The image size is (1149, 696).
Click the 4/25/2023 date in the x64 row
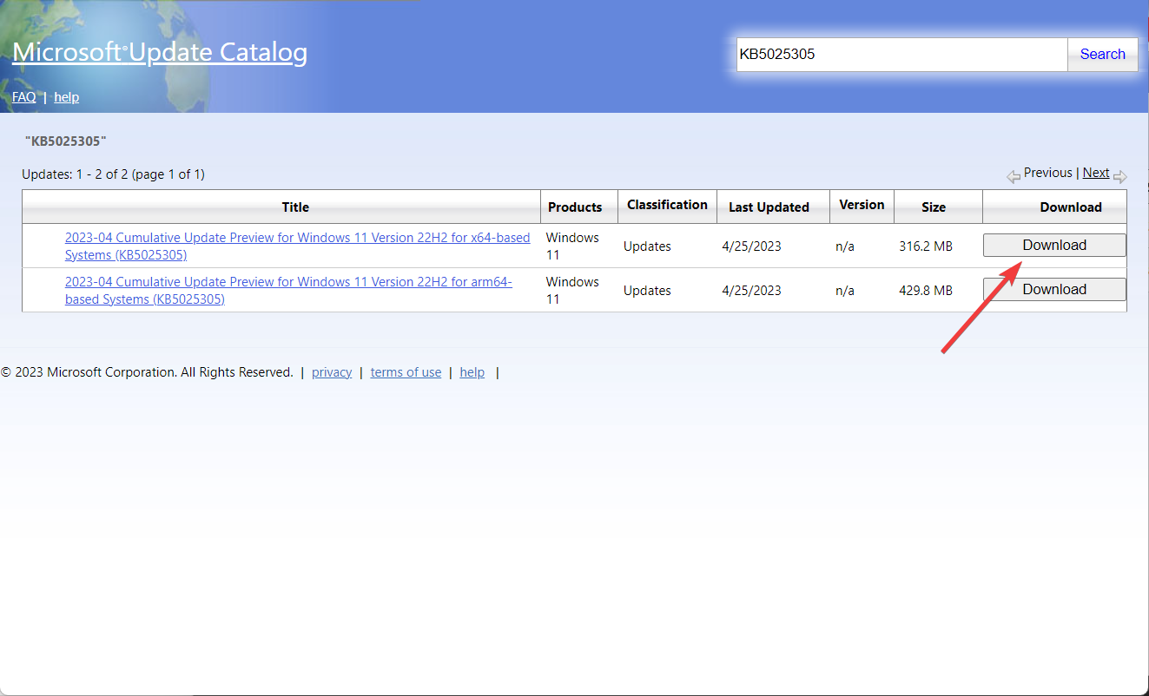coord(751,246)
